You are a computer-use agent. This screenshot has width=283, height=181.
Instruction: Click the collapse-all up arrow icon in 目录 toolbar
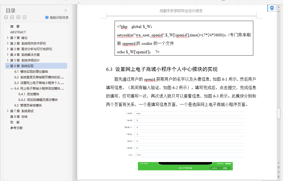(12, 17)
